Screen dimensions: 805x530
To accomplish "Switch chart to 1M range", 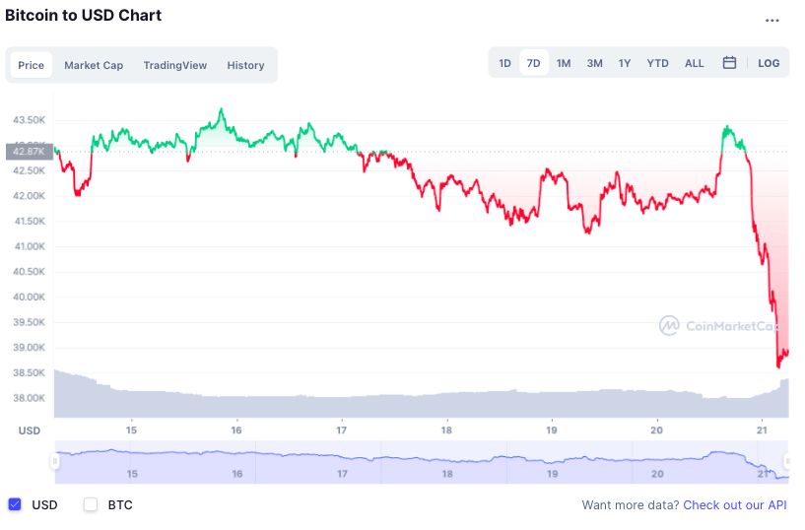I will (x=564, y=63).
